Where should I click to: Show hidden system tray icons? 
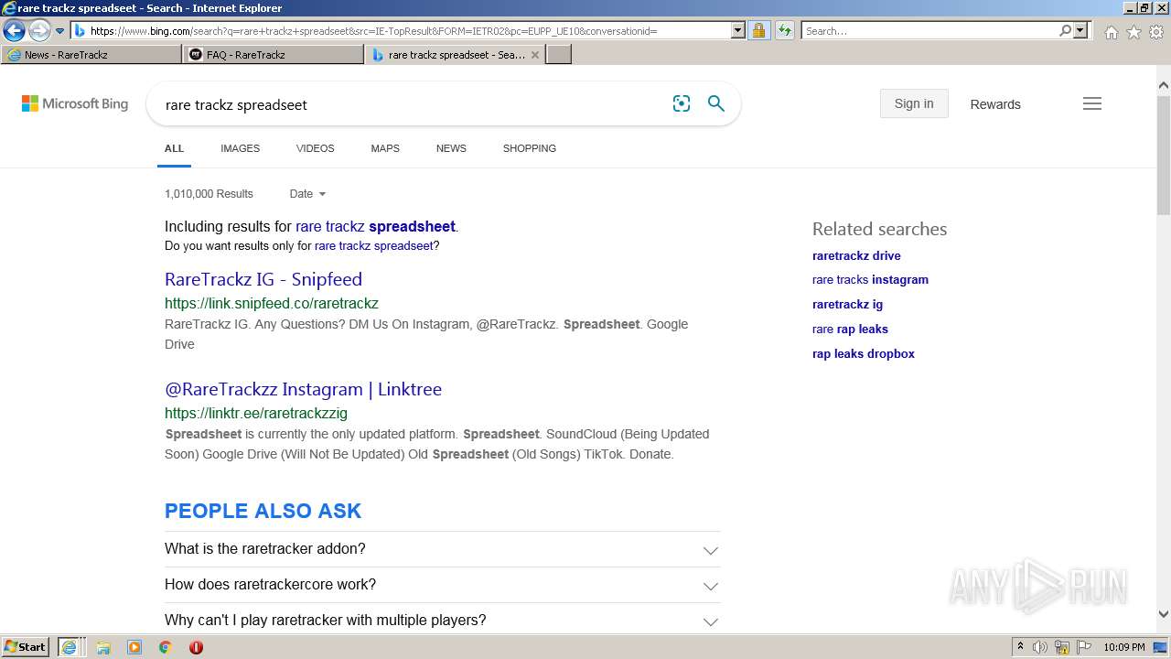point(1020,647)
